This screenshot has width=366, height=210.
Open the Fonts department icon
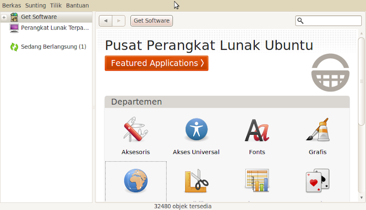click(x=257, y=130)
